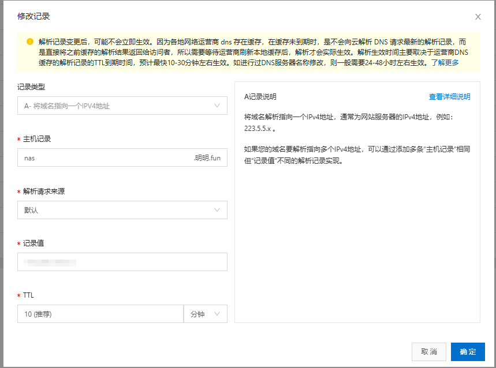Click the yellow warning icon in the notice banner

click(30, 42)
